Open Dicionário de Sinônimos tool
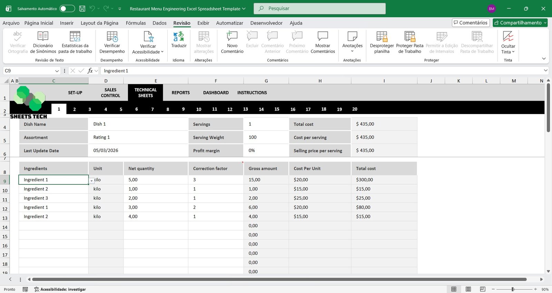The width and height of the screenshot is (552, 293). tap(43, 37)
